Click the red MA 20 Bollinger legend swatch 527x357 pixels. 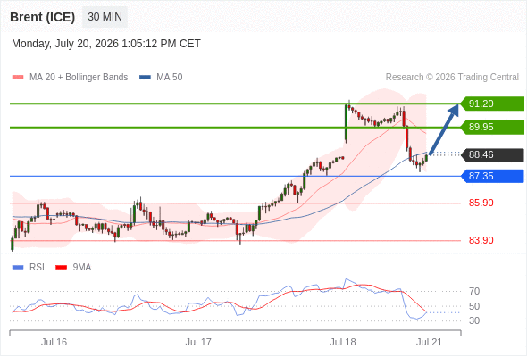pyautogui.click(x=18, y=78)
